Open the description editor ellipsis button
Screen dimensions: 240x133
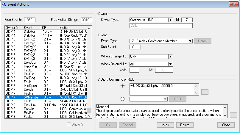(x=233, y=115)
